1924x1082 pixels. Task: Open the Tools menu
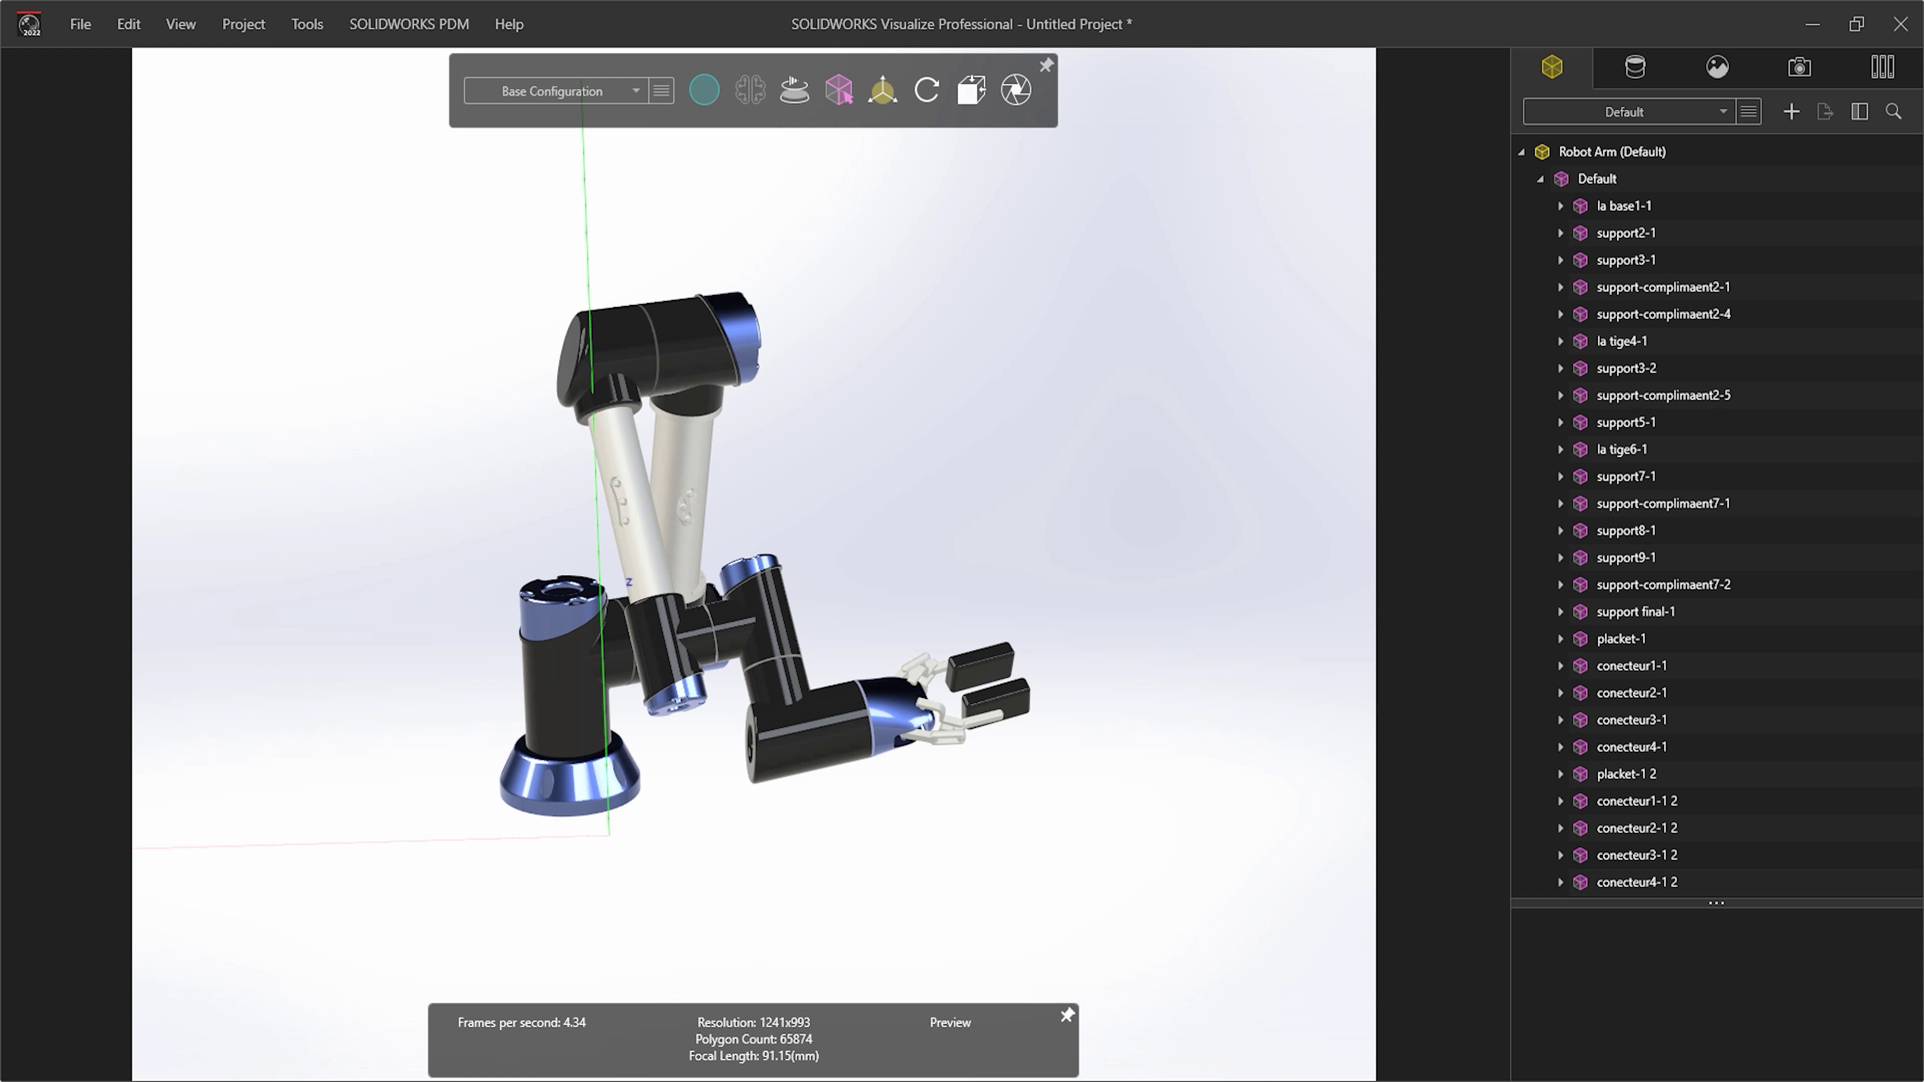307,24
